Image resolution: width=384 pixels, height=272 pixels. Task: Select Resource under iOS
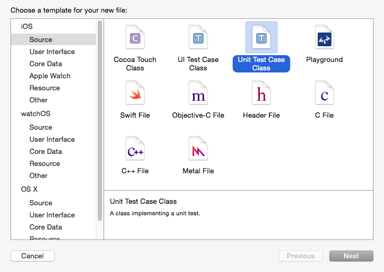coord(45,88)
